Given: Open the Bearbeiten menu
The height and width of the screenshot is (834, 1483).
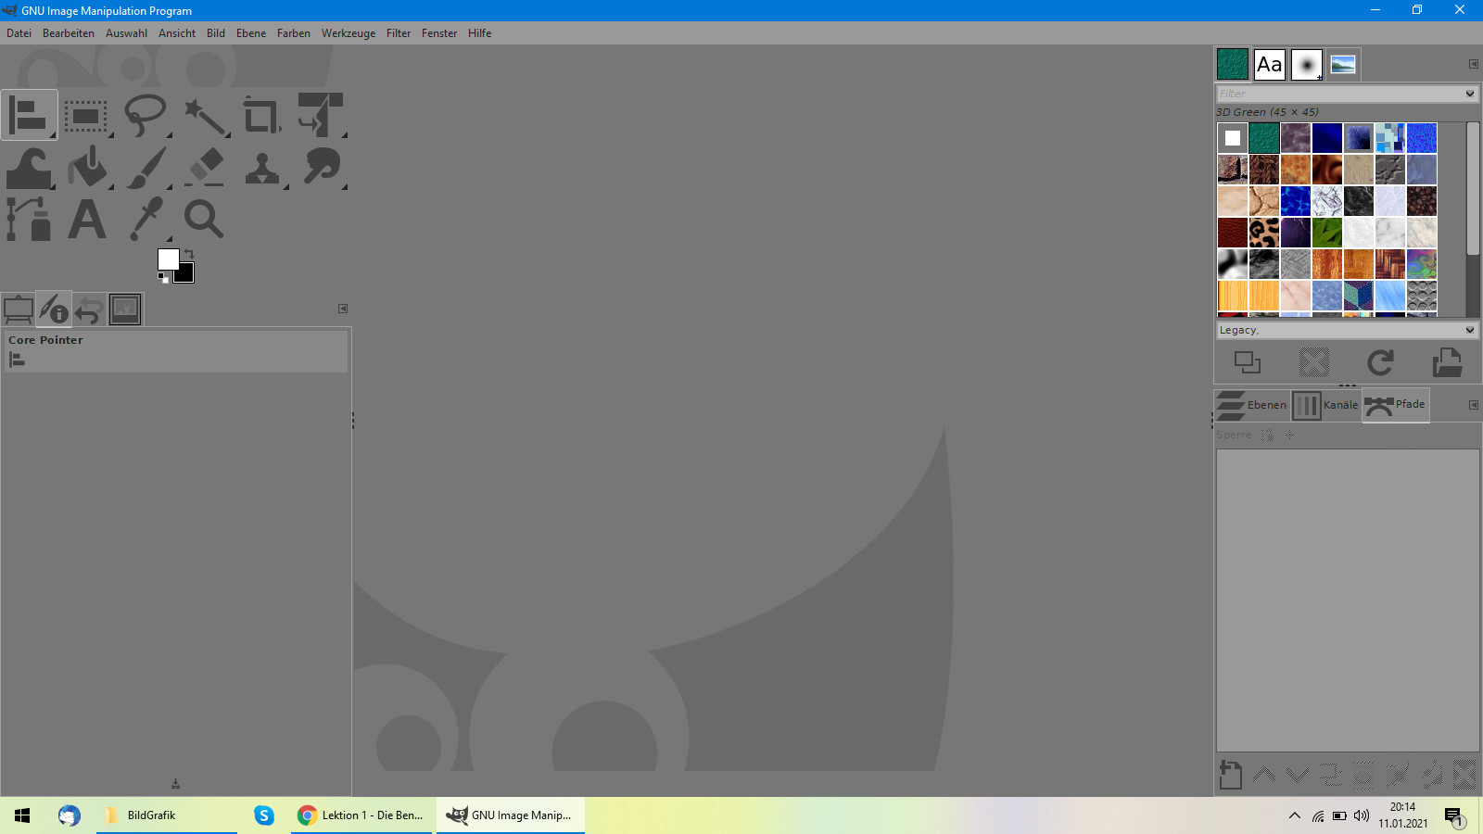Looking at the screenshot, I should pos(69,33).
